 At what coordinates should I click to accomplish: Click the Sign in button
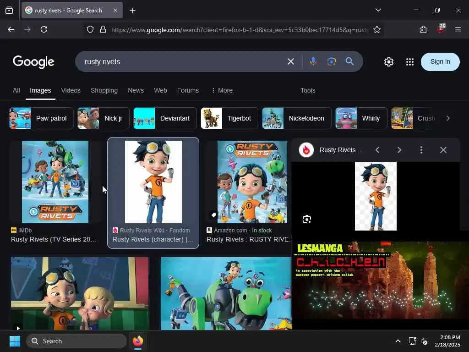click(440, 62)
